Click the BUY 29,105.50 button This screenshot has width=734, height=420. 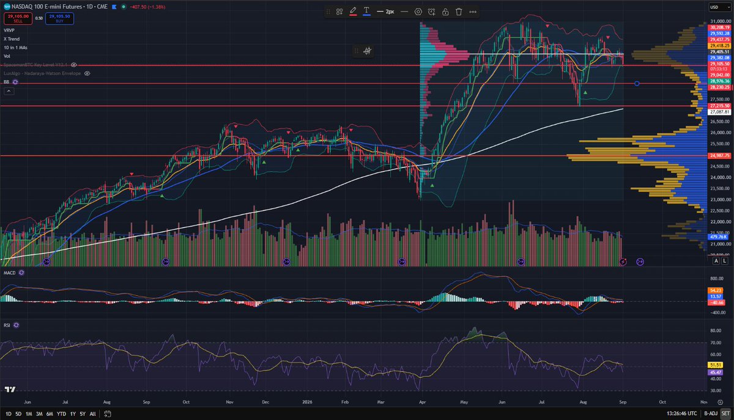click(x=59, y=18)
